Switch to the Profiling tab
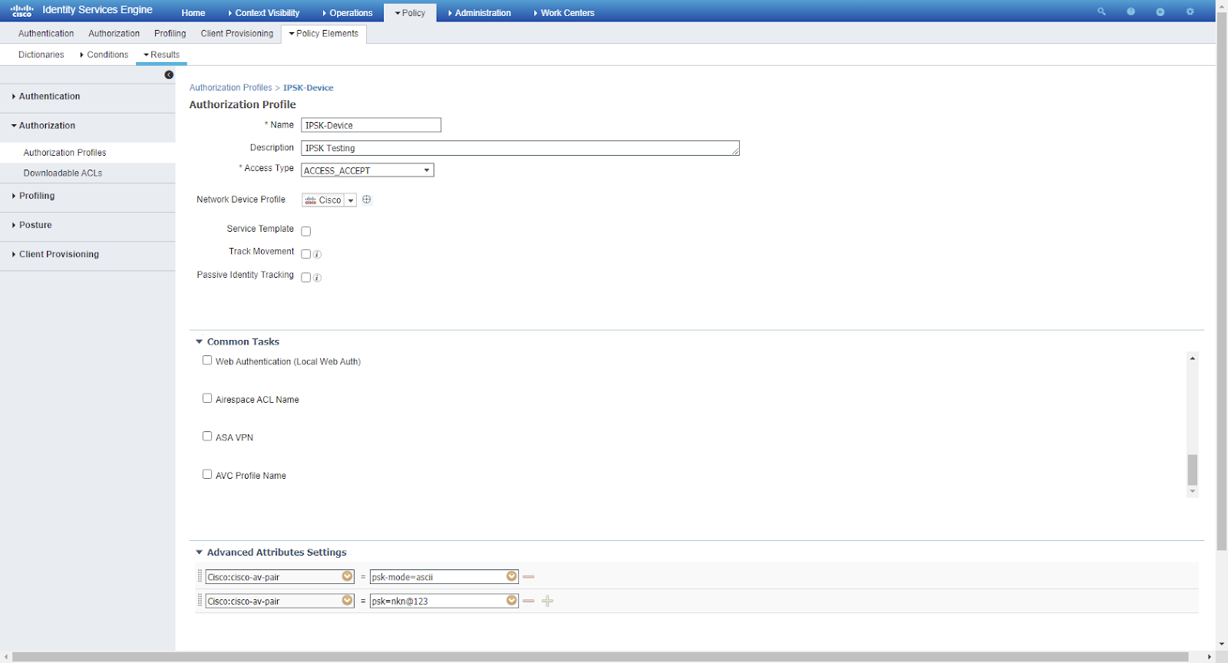This screenshot has width=1228, height=663. [170, 34]
